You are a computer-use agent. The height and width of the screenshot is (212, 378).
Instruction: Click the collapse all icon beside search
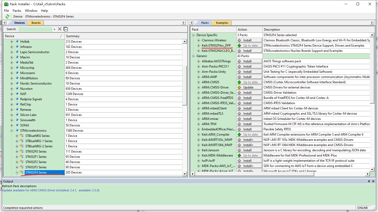pos(66,29)
